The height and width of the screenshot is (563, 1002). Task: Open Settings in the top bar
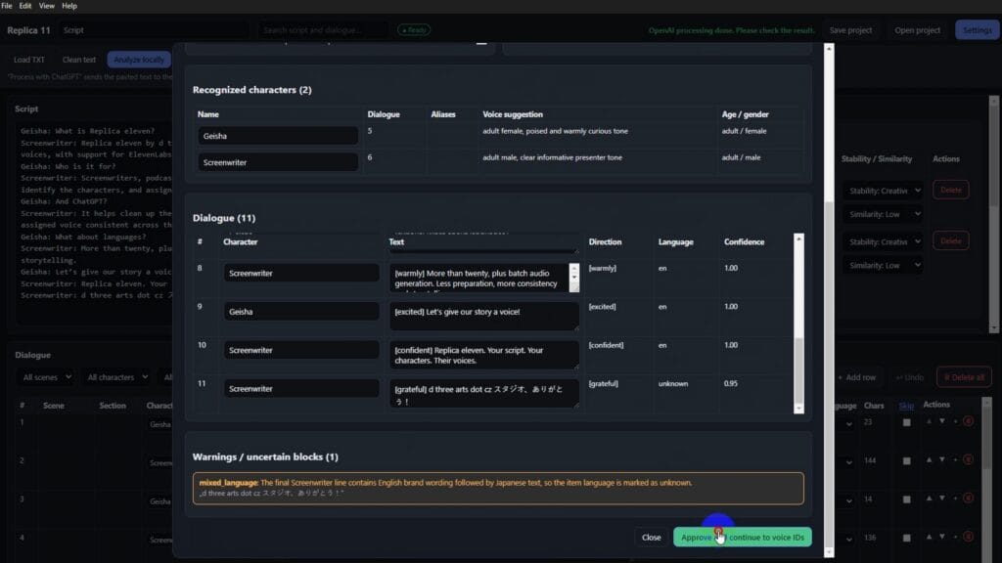coord(978,30)
